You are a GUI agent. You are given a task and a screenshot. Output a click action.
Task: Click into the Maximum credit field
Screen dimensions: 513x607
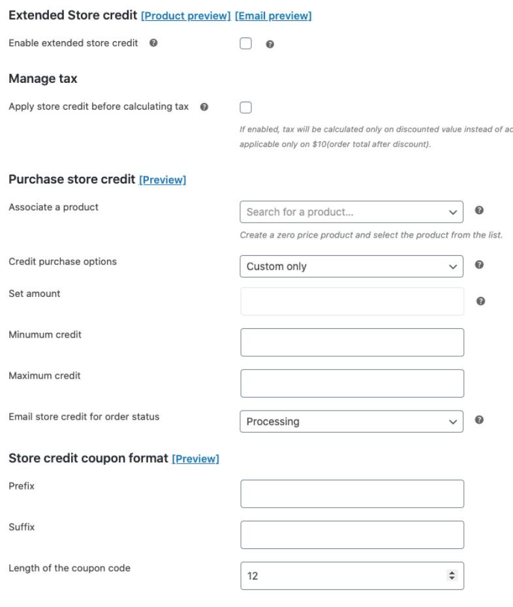[352, 384]
